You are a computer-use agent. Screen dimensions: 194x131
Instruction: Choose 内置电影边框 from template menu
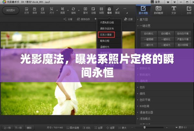coord(109,23)
